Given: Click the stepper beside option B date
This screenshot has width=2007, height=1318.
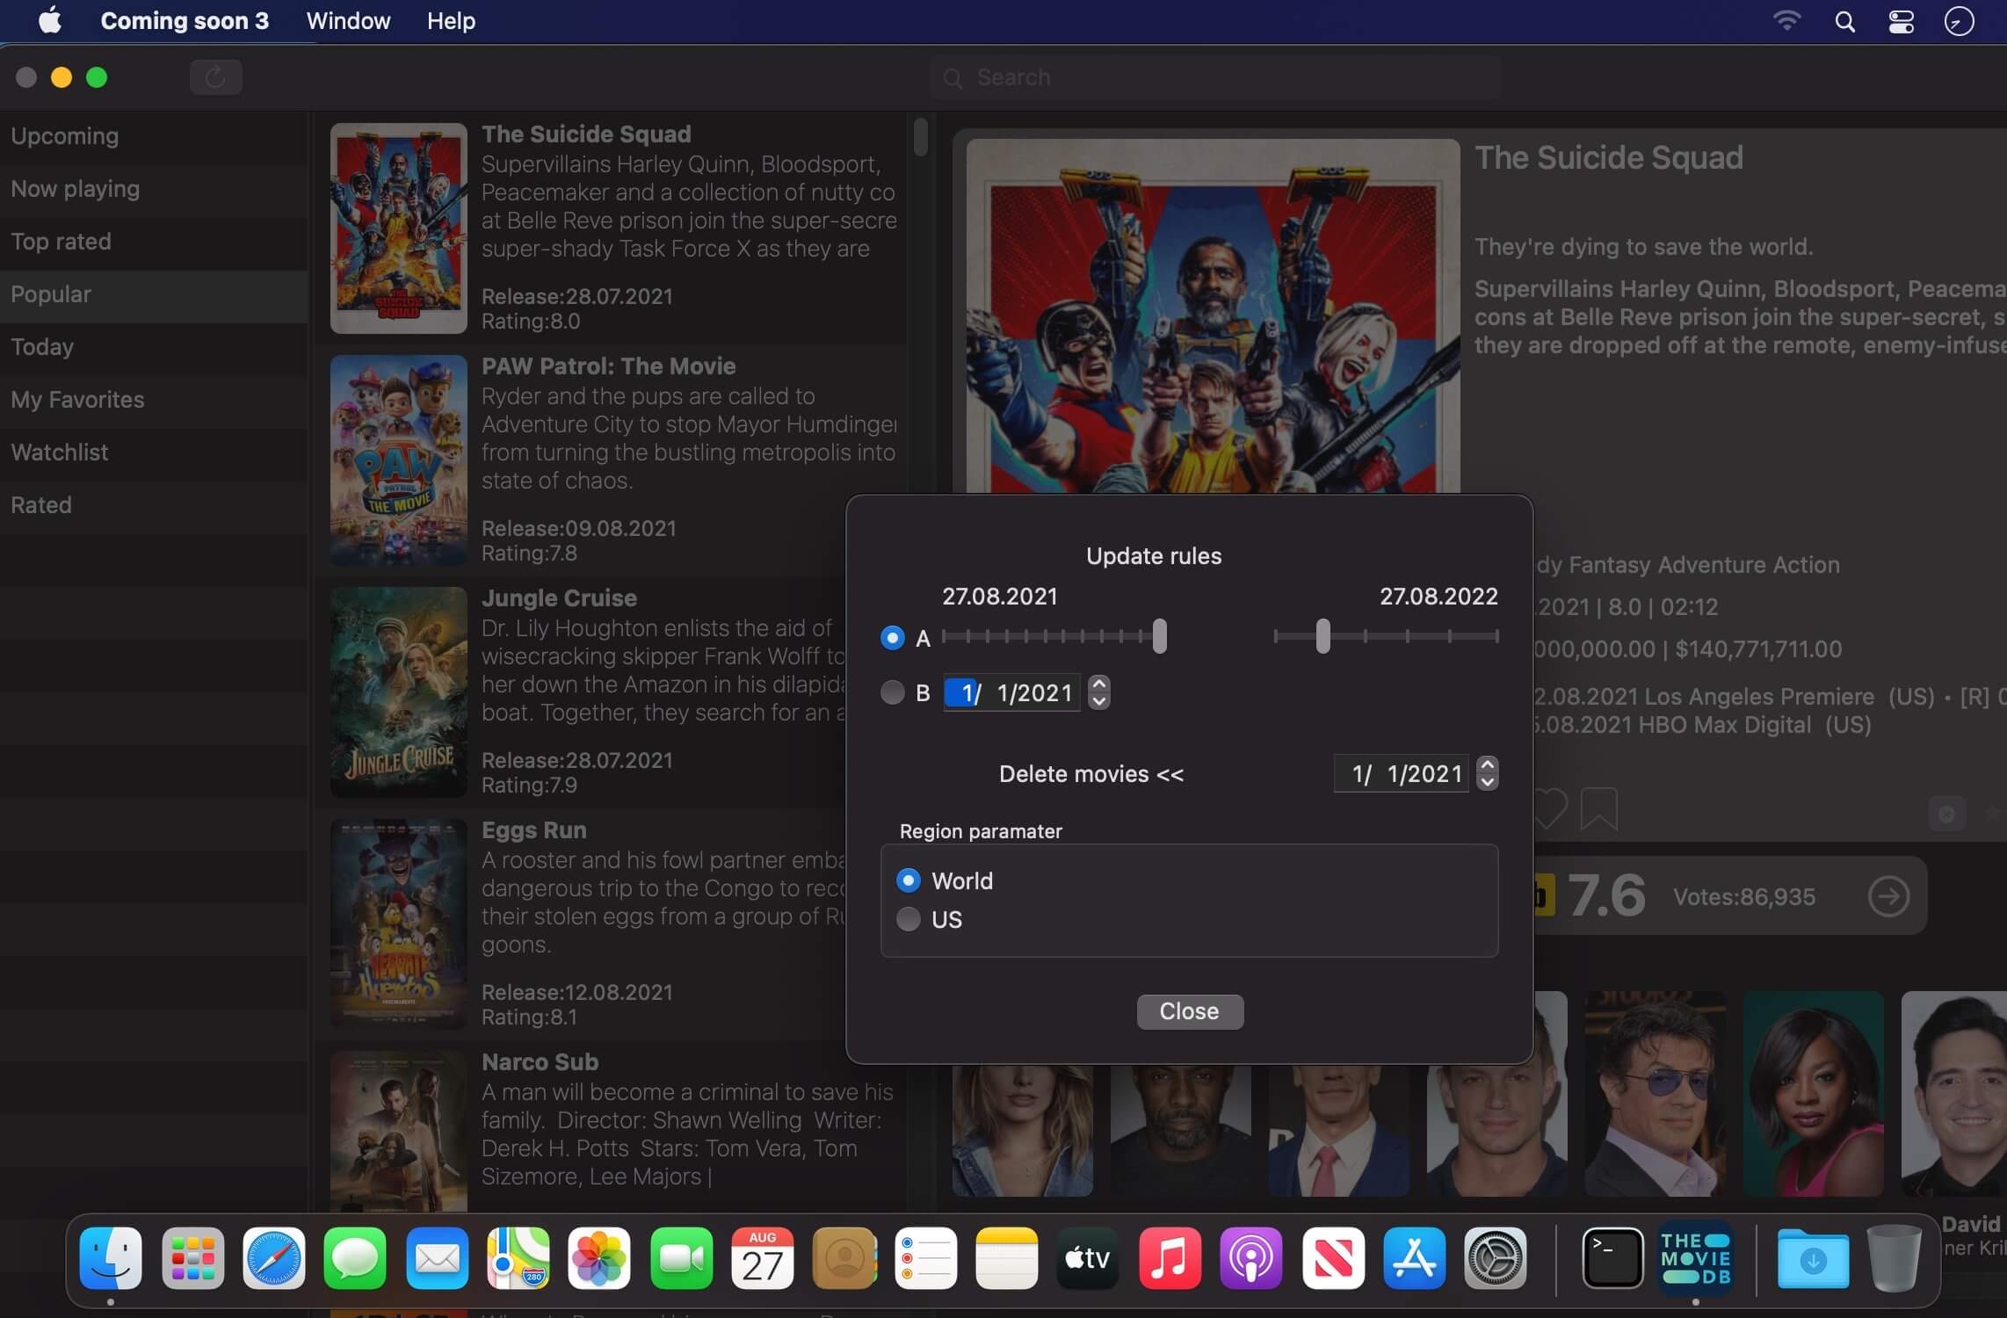Looking at the screenshot, I should pos(1098,692).
